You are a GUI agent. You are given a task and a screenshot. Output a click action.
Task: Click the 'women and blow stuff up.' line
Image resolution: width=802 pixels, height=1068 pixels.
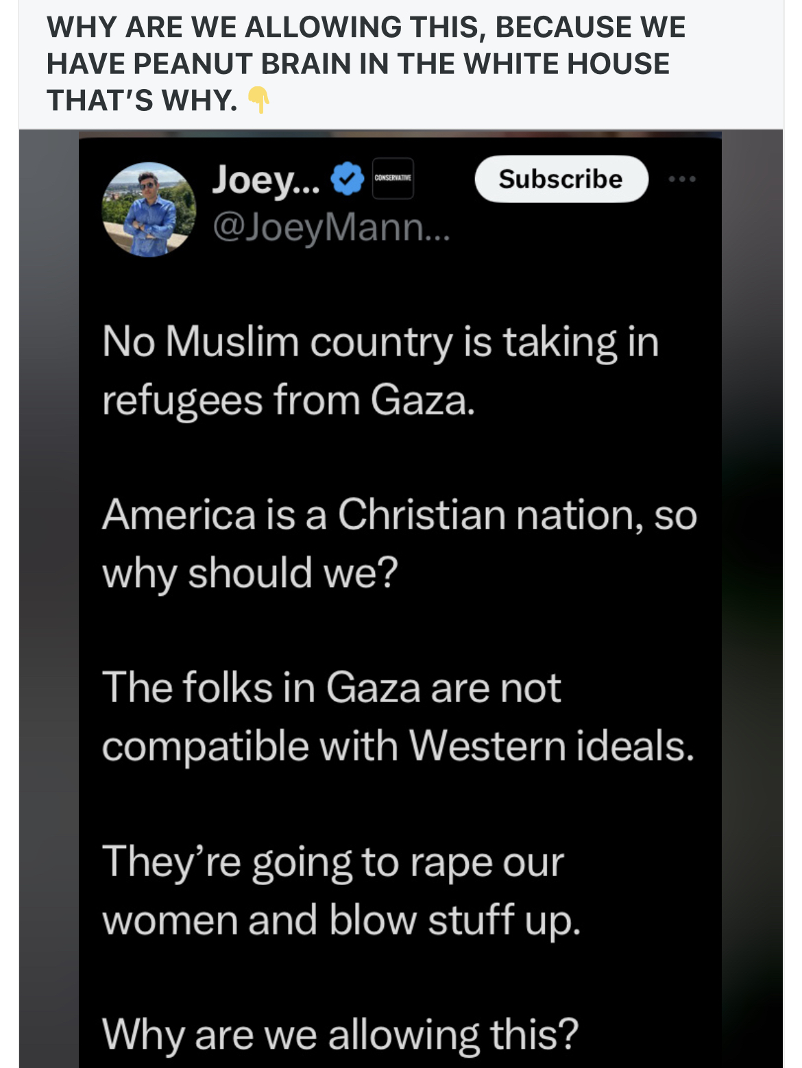(x=341, y=919)
